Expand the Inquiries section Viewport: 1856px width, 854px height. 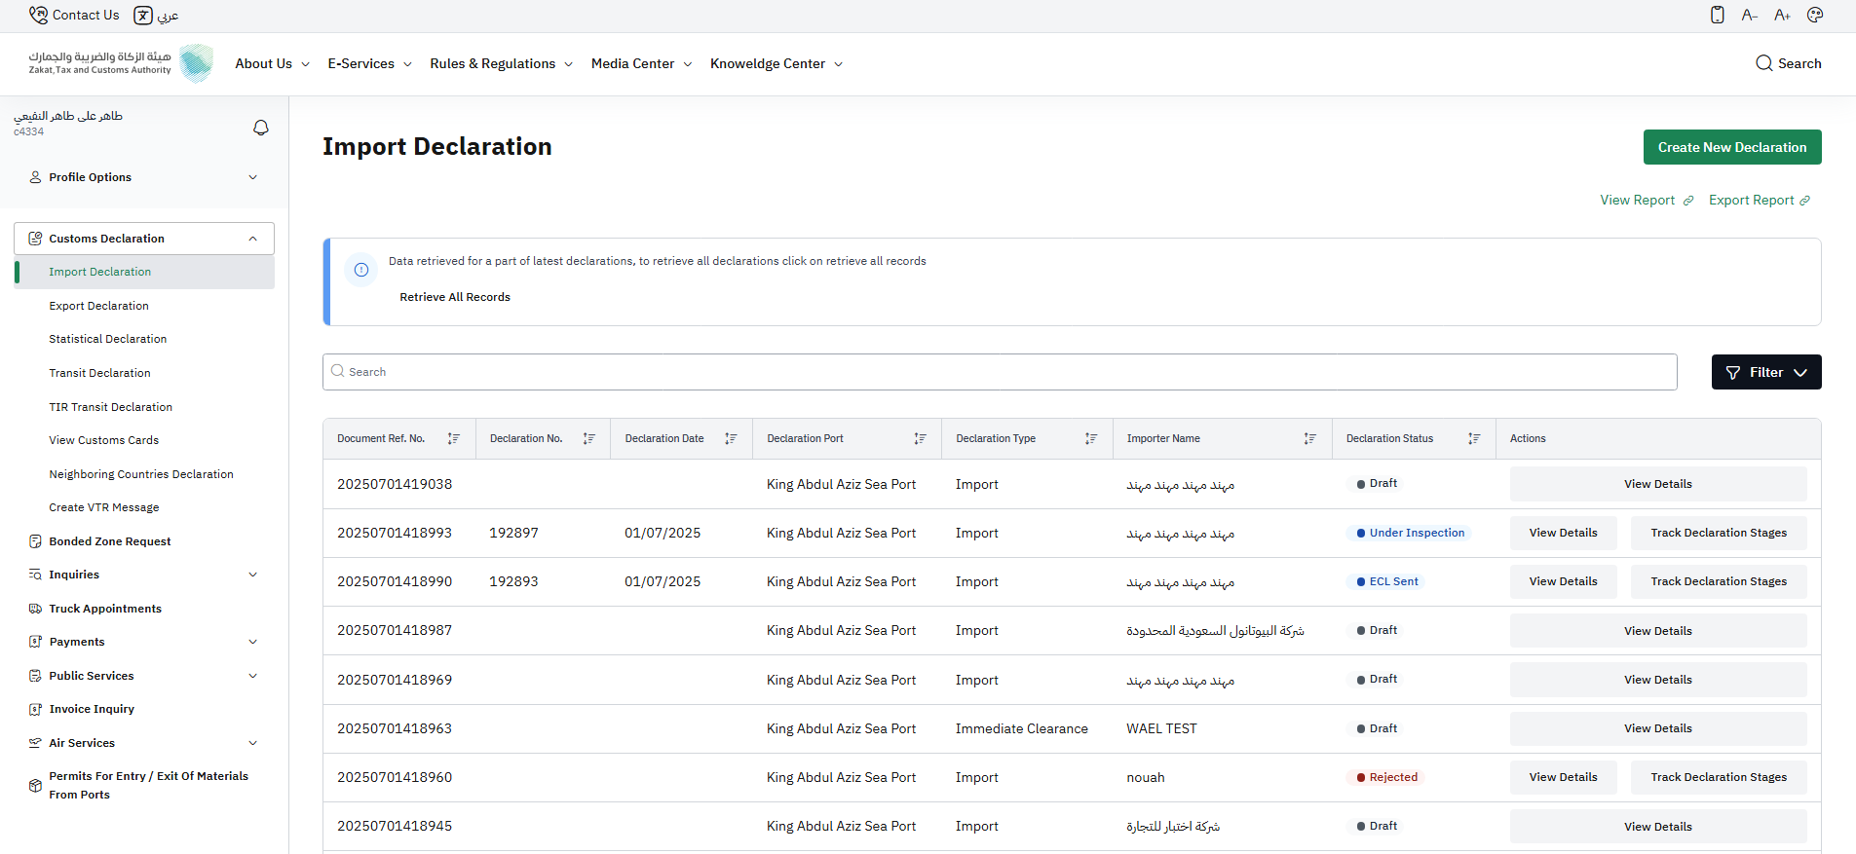tap(144, 575)
